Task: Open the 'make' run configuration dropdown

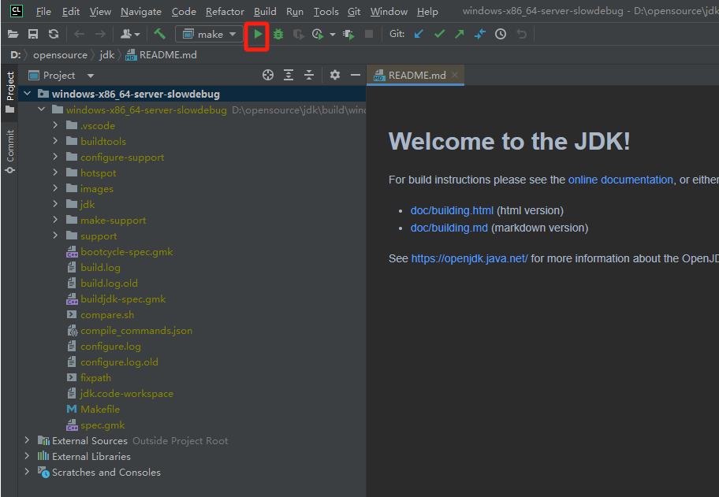Action: point(210,34)
